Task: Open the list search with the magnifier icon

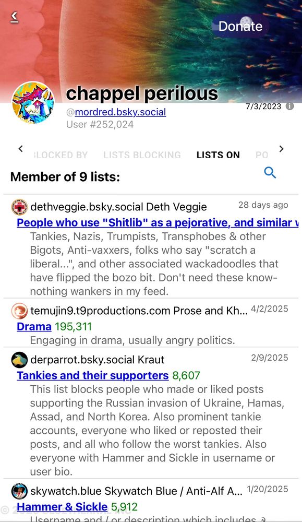Action: [x=270, y=173]
